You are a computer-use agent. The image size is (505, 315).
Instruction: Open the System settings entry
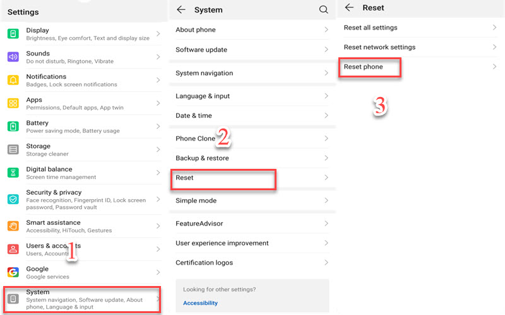[82, 299]
